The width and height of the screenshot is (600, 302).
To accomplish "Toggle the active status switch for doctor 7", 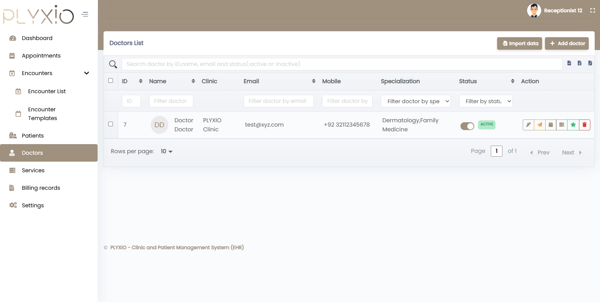I will click(467, 126).
